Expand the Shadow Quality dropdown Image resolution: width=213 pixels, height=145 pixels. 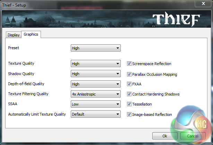(x=96, y=74)
